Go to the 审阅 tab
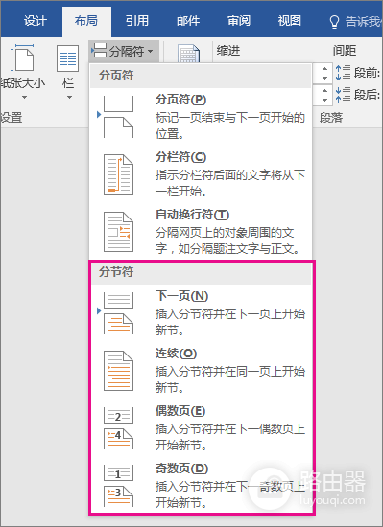Viewport: 383px width, 527px height. click(x=239, y=21)
